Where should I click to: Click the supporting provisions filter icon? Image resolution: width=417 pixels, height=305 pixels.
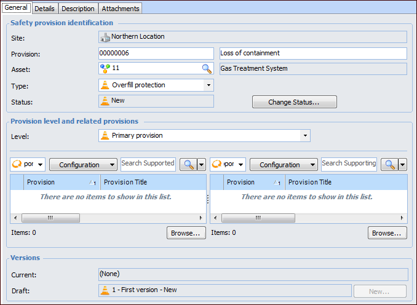click(216, 164)
